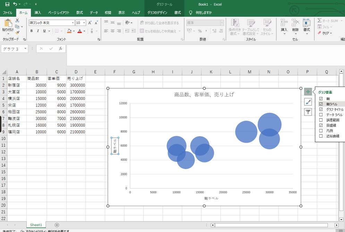Click the 貼り付け paste button
This screenshot has height=232, width=345.
(x=8, y=27)
